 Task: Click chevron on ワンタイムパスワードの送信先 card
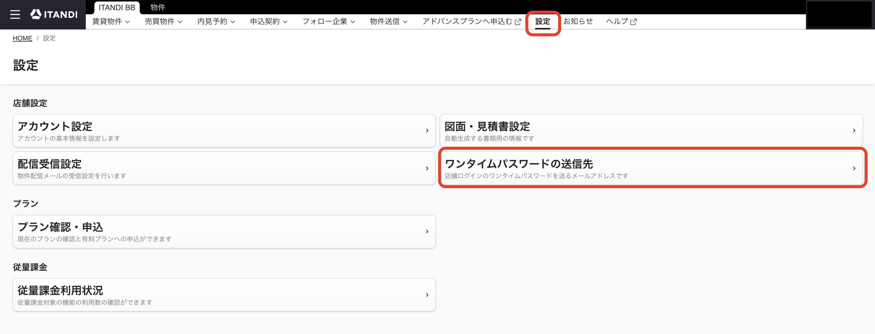[854, 168]
